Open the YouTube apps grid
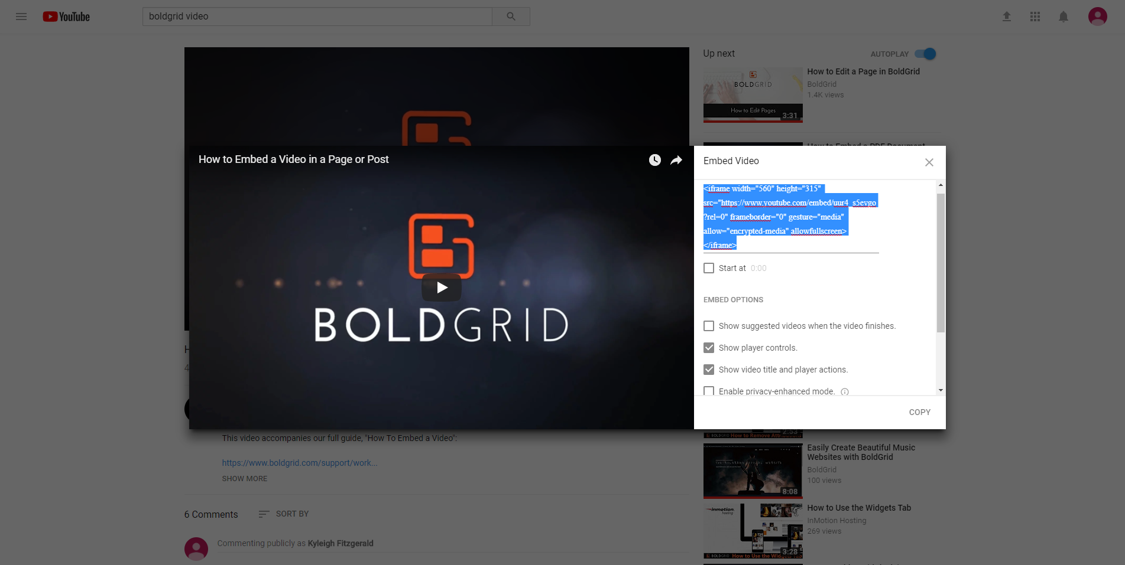 click(1035, 17)
